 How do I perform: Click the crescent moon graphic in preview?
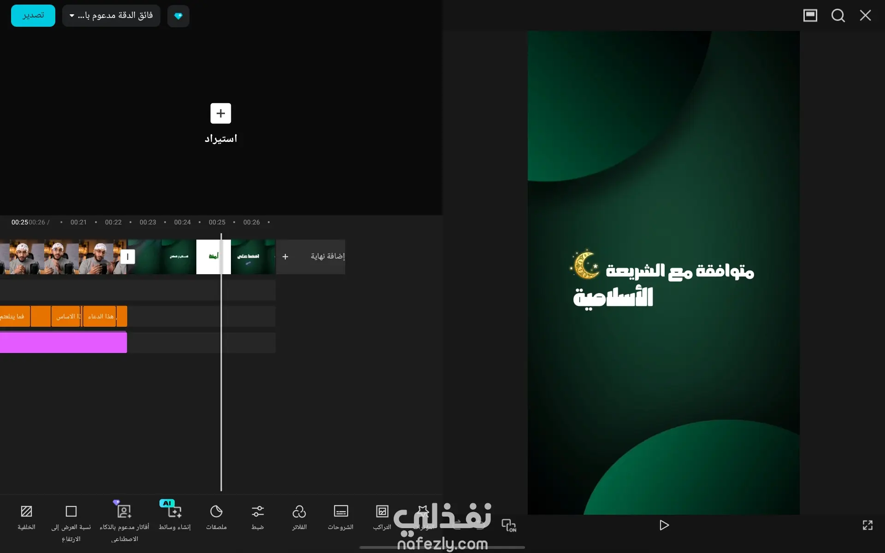[584, 265]
